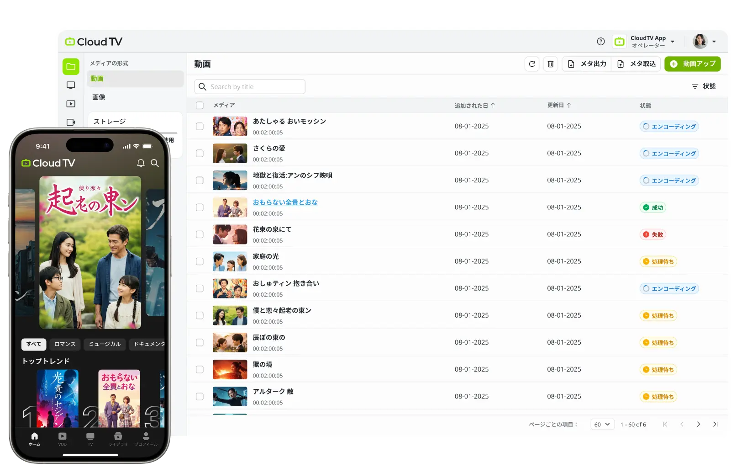Open the monitor icon in left sidebar
The height and width of the screenshot is (473, 731).
[71, 85]
